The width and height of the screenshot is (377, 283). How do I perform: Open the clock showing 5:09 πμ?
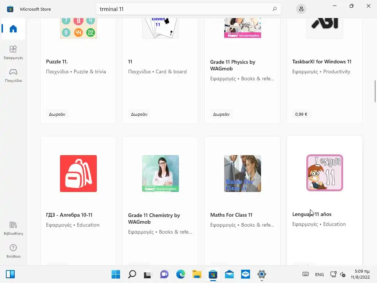click(x=360, y=274)
